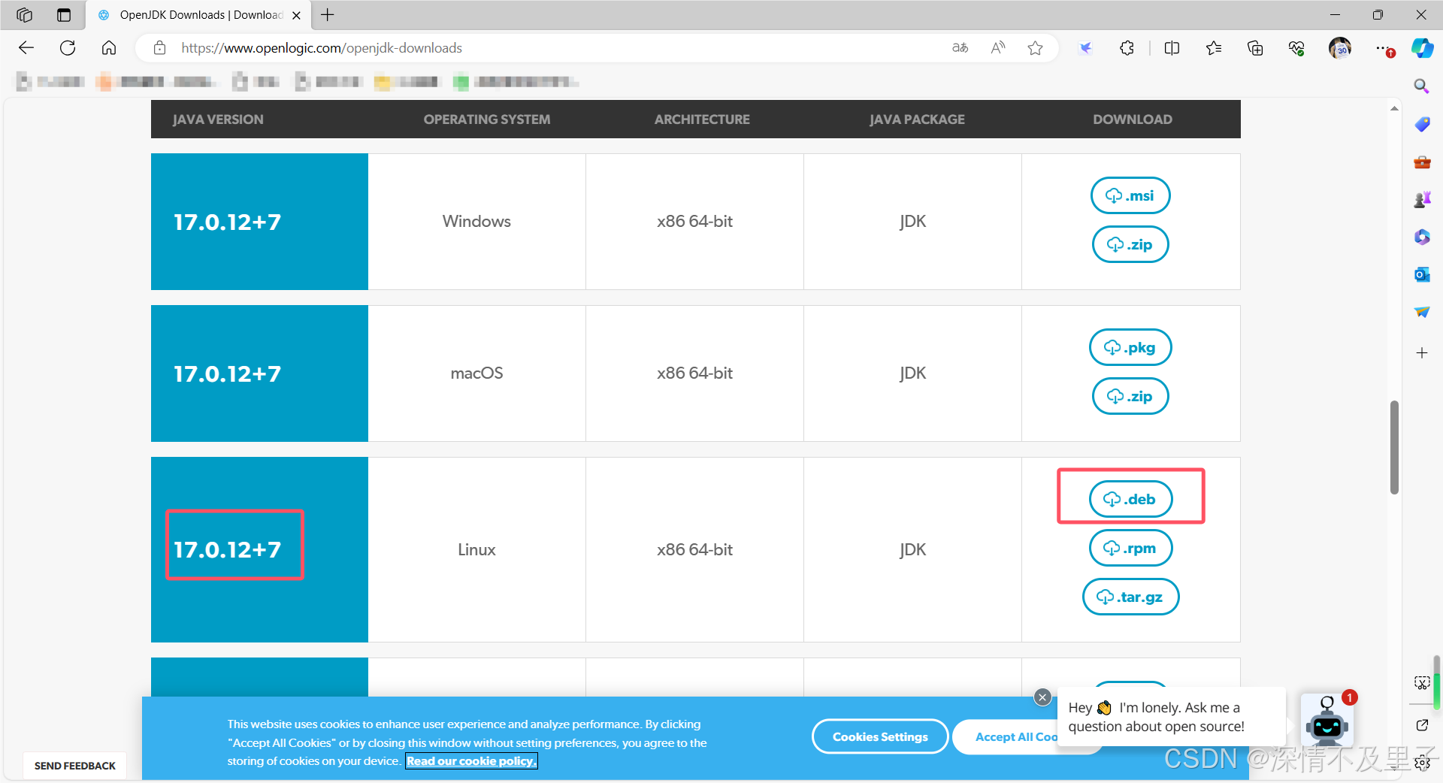Download the Windows .zip package

point(1130,244)
